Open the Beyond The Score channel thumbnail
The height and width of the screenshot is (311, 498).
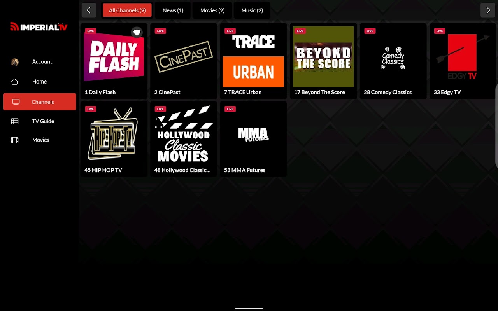[323, 57]
